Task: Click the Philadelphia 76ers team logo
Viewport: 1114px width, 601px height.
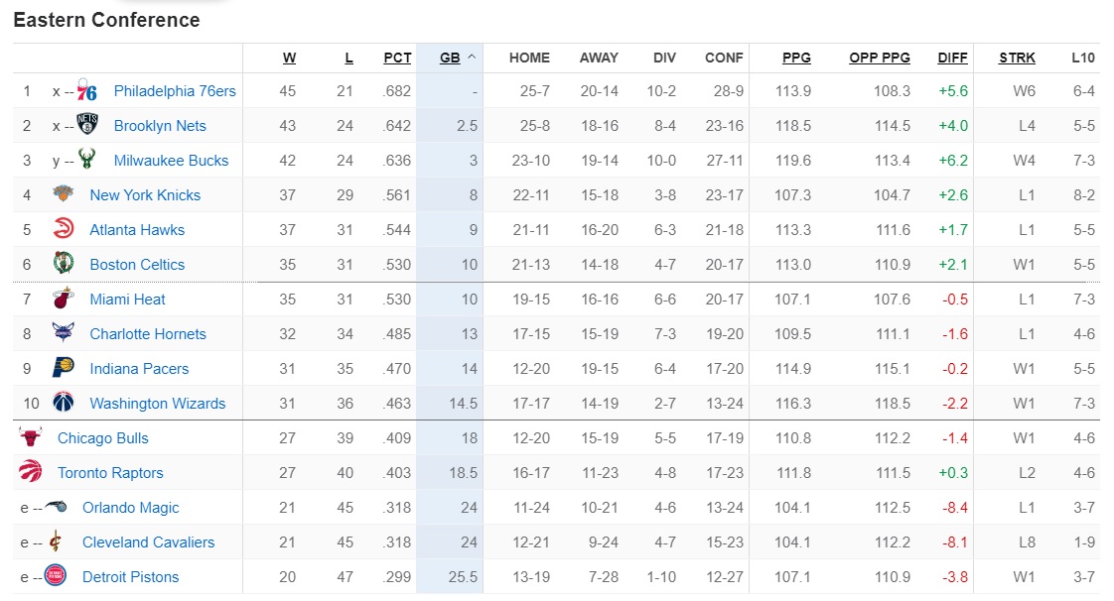Action: (x=87, y=91)
